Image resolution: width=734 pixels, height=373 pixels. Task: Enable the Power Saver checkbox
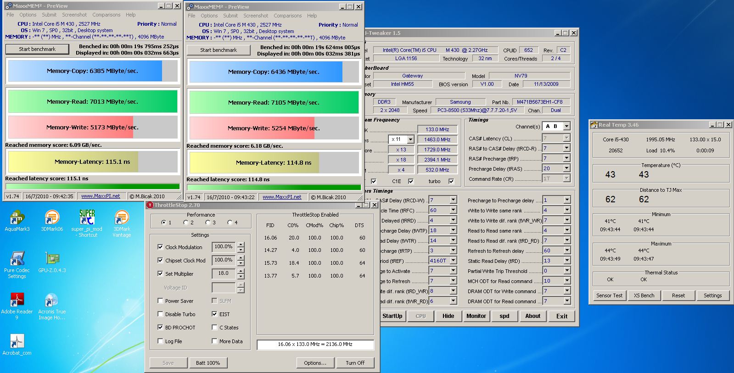pos(160,301)
